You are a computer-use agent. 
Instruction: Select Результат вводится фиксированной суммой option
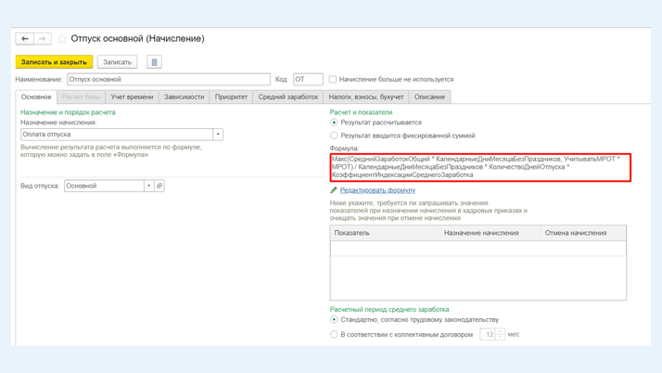pyautogui.click(x=334, y=135)
